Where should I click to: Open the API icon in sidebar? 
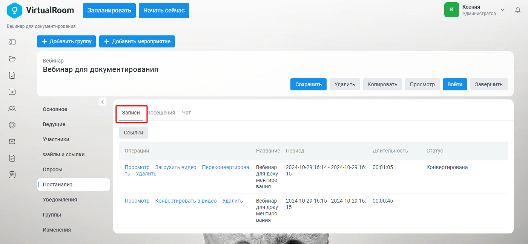coord(12,175)
